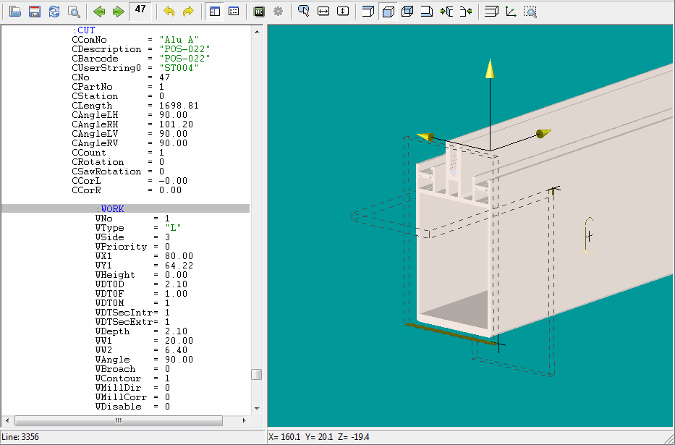Viewport: 675px width, 445px height.
Task: Click the cut number field showing 47
Action: tap(141, 11)
